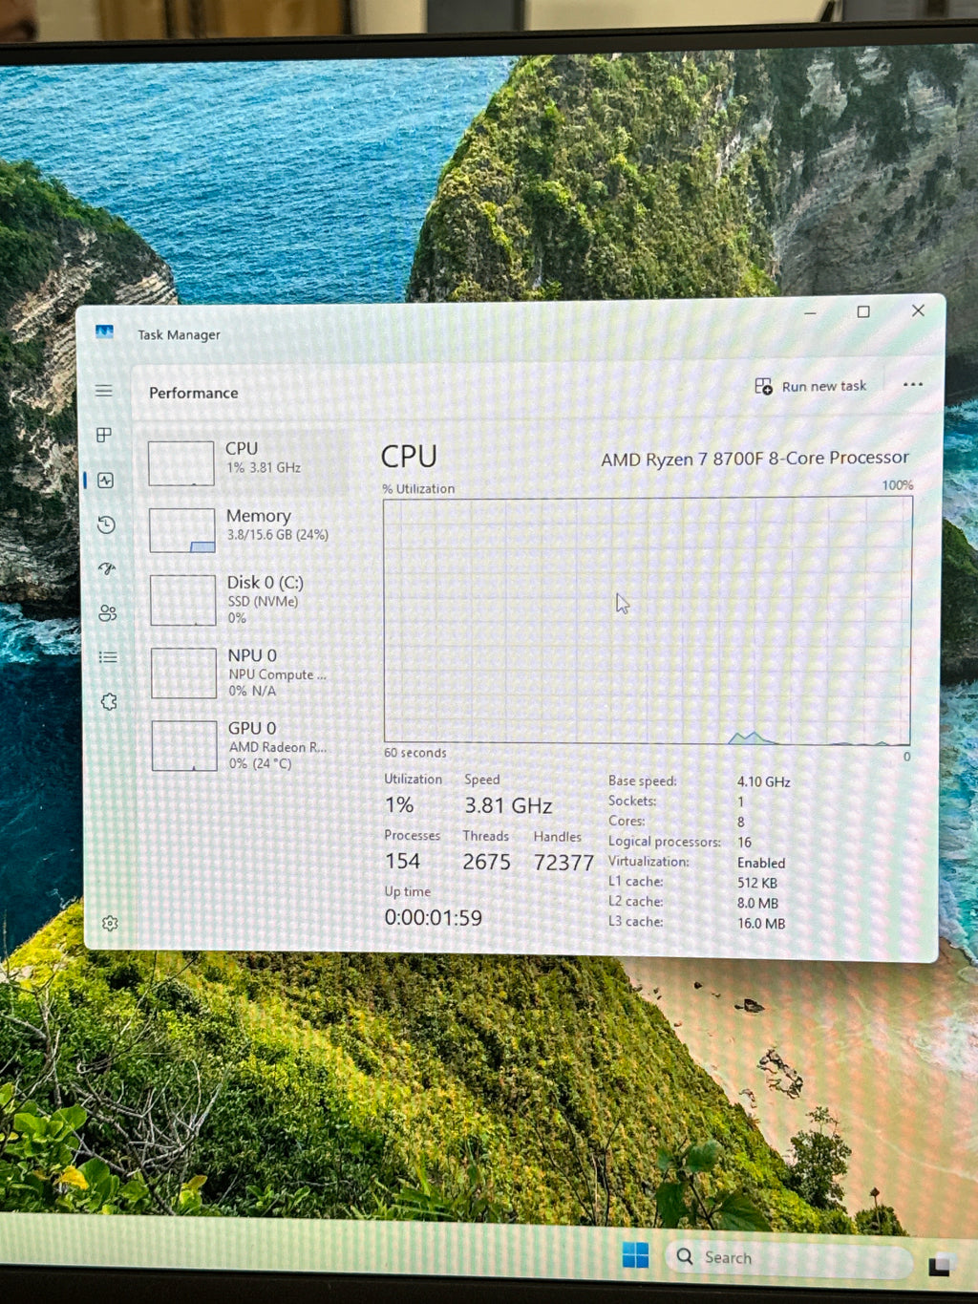Open the navigation hamburger menu
Viewport: 978px width, 1304px height.
104,391
